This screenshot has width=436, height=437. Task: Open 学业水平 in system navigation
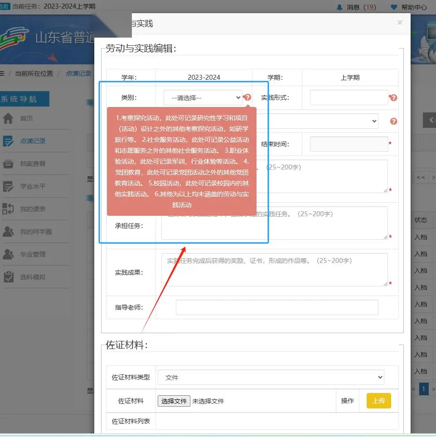33,186
